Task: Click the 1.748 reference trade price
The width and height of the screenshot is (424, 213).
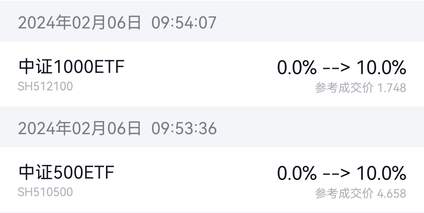Action: [x=391, y=88]
